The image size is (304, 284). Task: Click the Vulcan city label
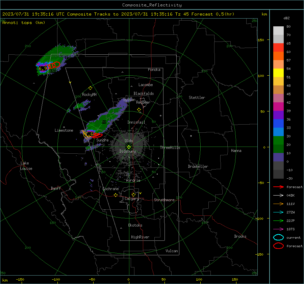coord(172,251)
